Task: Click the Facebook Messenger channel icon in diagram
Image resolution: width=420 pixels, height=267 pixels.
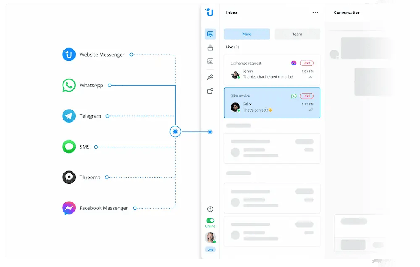Action: [69, 208]
